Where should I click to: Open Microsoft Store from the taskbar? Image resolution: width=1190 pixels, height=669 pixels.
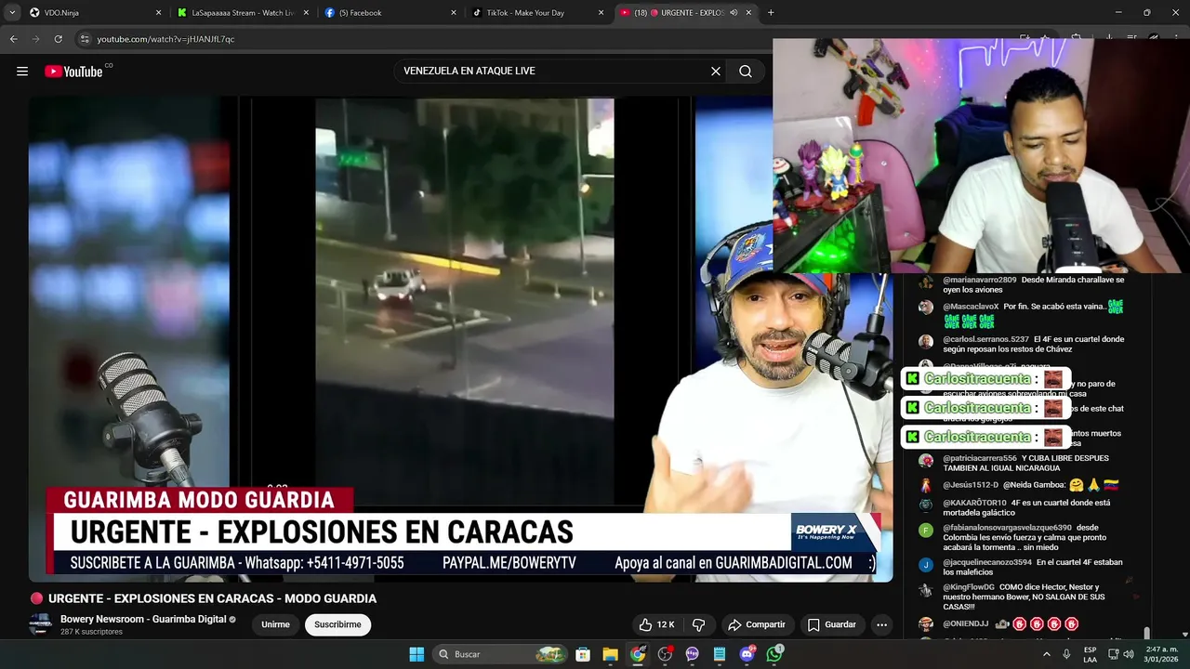[x=583, y=654]
